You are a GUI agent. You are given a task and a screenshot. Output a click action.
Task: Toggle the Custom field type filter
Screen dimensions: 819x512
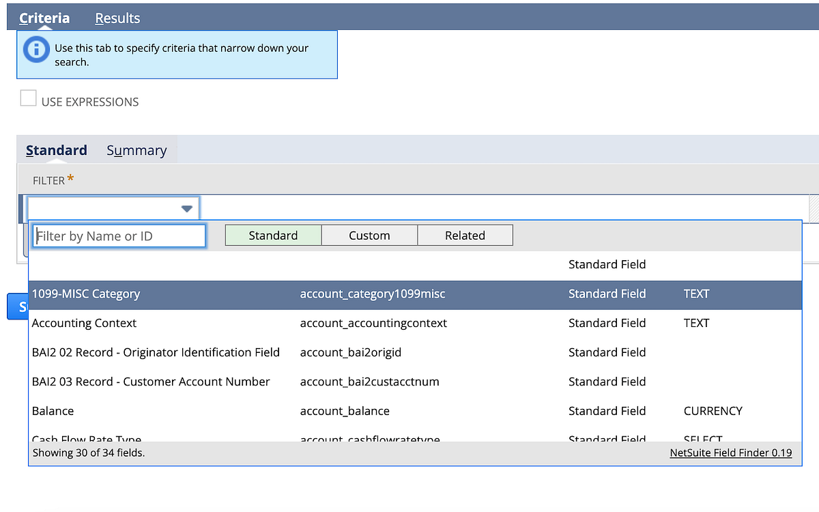369,235
